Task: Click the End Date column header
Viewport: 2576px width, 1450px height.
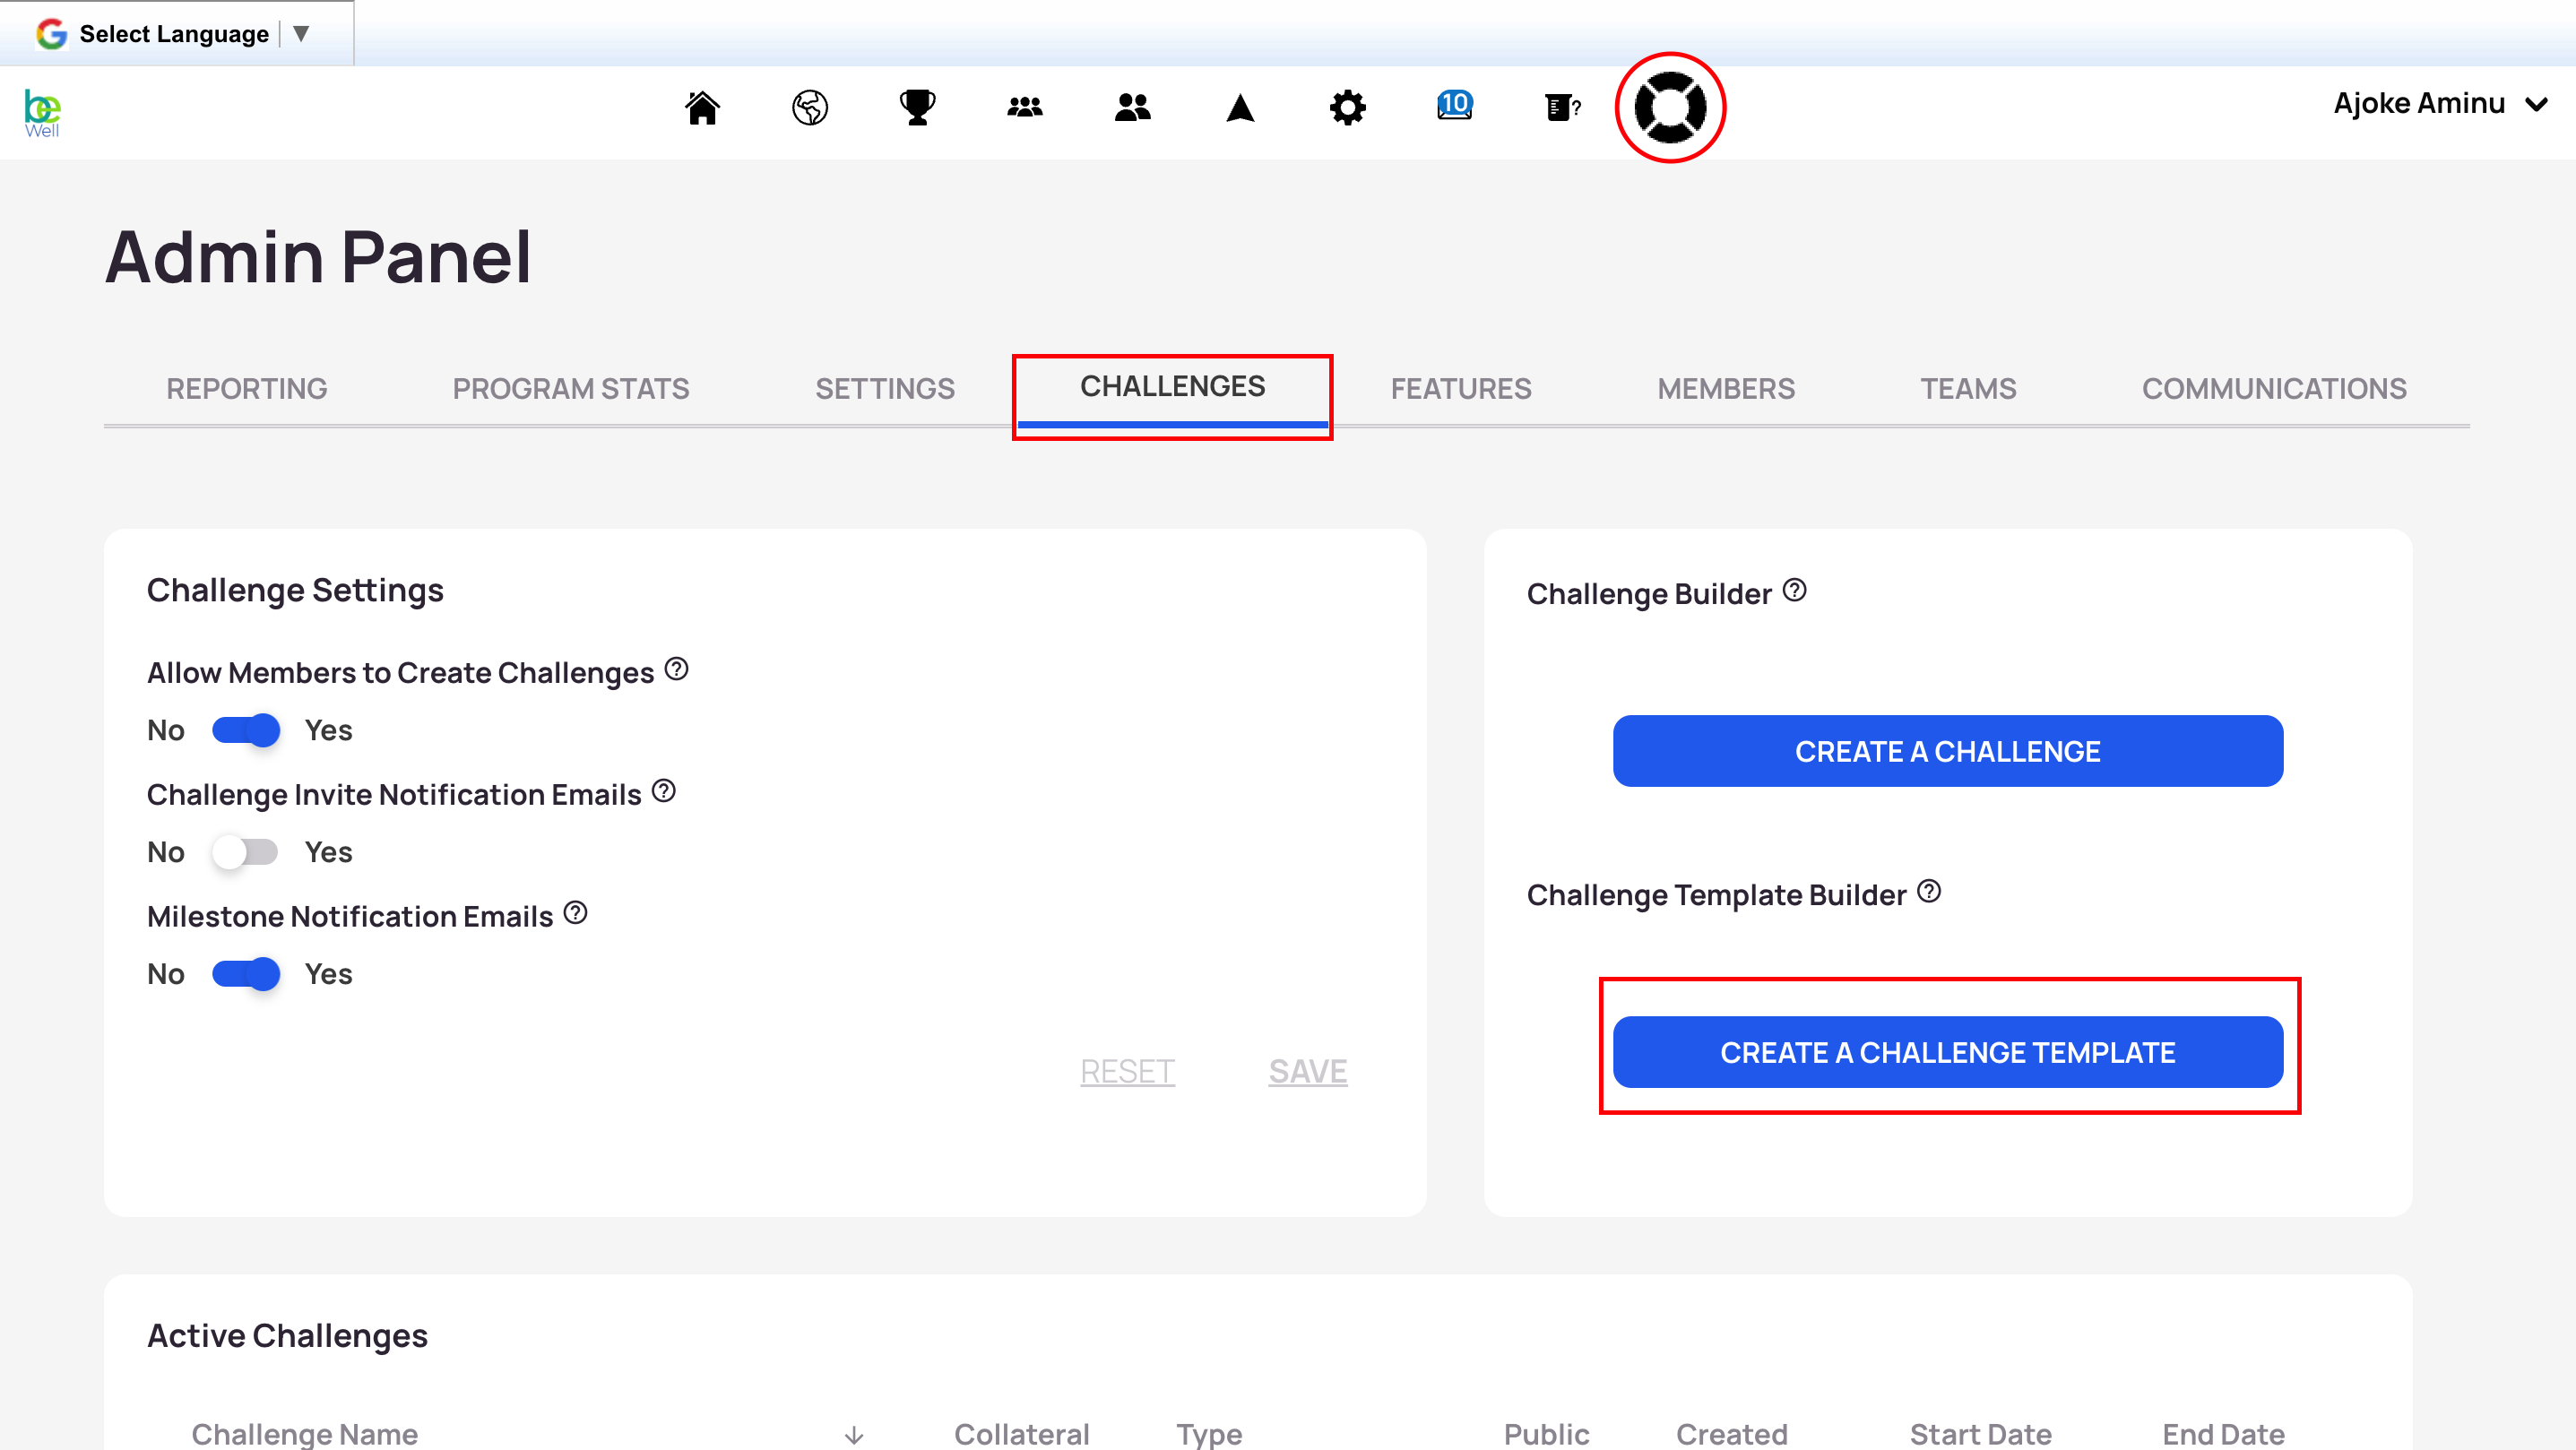Action: 2223,1435
